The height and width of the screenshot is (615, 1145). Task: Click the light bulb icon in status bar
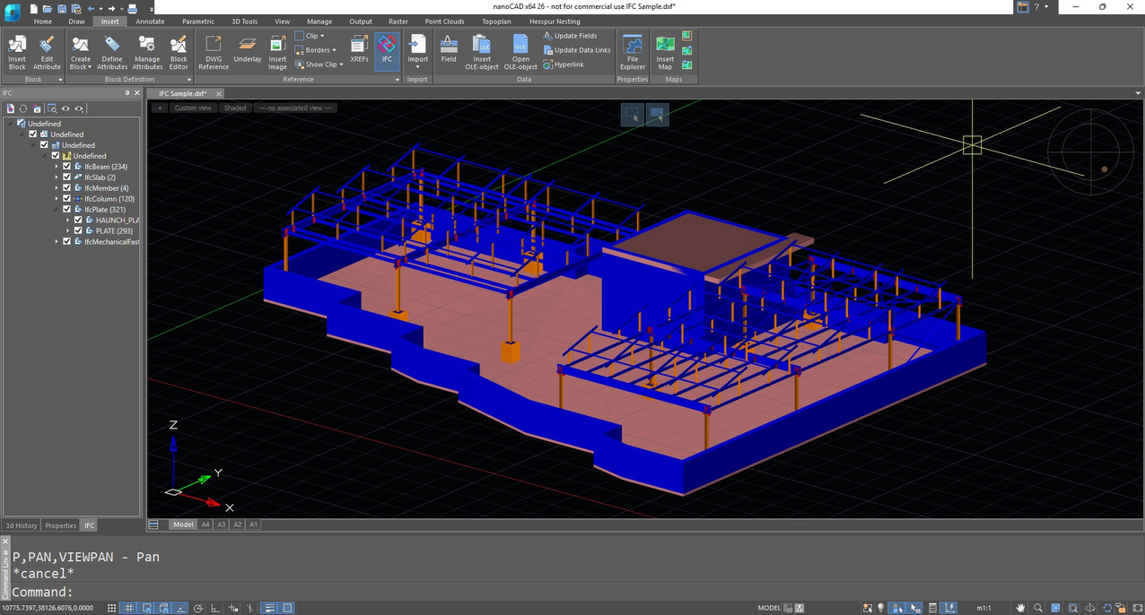pyautogui.click(x=880, y=608)
